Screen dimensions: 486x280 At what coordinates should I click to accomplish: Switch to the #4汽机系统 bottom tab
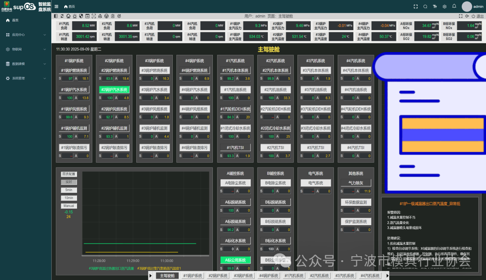point(370,276)
